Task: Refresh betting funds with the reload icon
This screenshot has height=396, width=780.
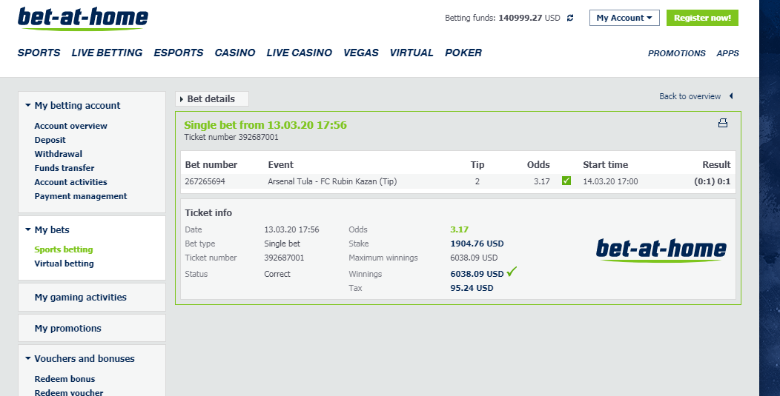Action: pyautogui.click(x=570, y=18)
